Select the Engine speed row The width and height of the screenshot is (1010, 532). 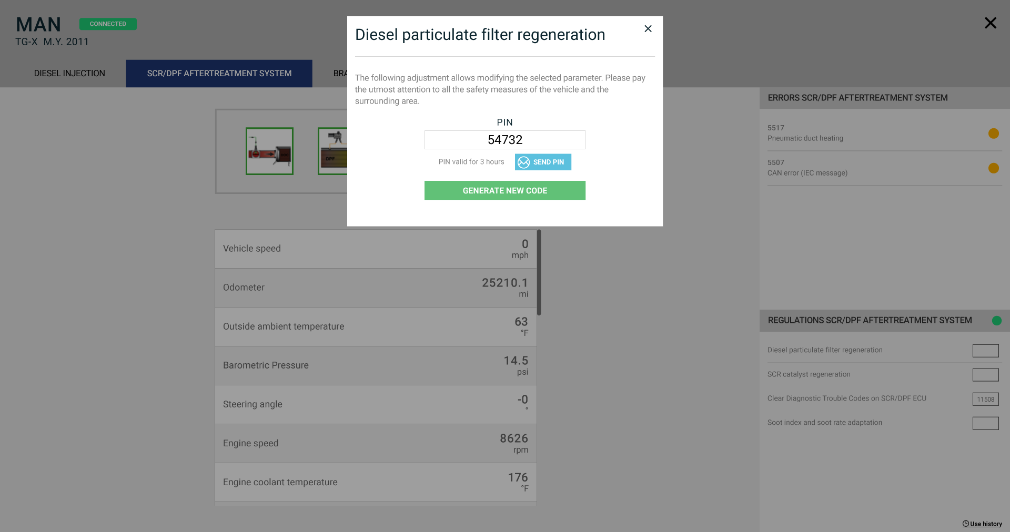(376, 444)
